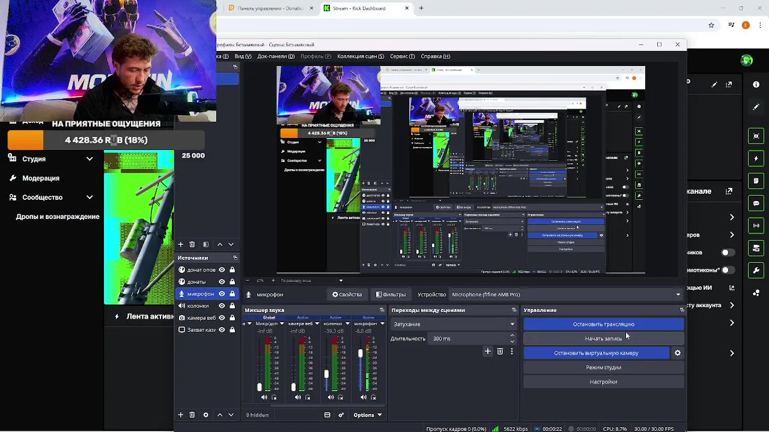Open Сервис (T) menu
The width and height of the screenshot is (769, 432).
[x=402, y=56]
